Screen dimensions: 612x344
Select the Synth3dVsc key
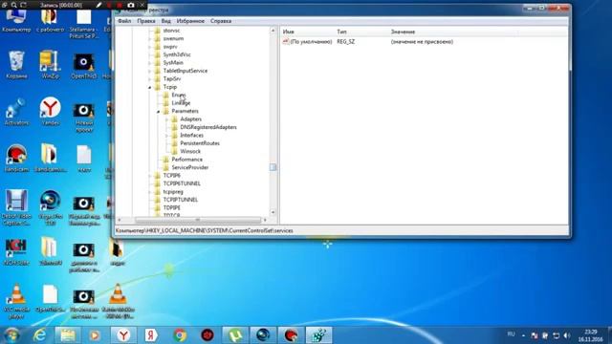(177, 54)
